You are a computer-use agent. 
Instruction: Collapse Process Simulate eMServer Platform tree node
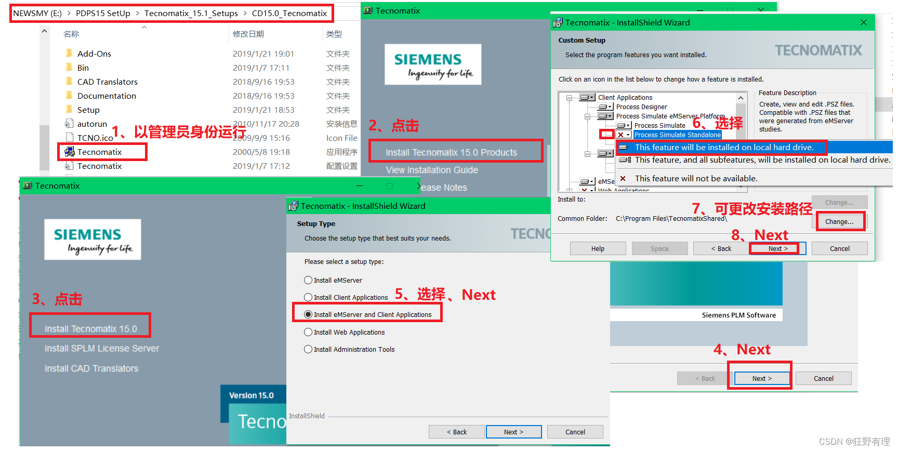(x=588, y=116)
